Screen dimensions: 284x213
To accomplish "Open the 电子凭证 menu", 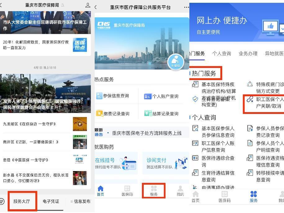I will (x=51, y=201).
